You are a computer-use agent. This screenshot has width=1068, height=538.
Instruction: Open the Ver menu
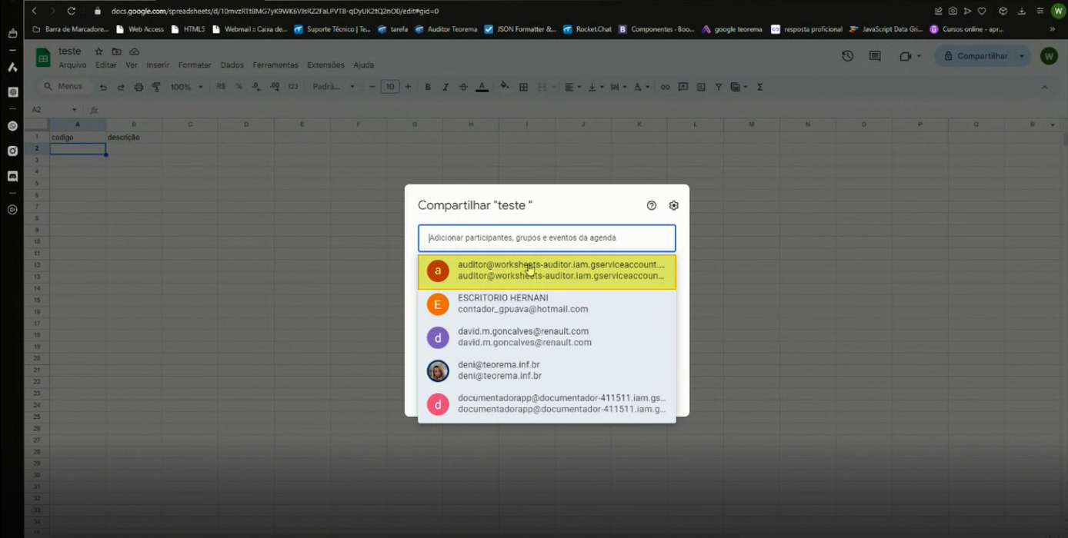pyautogui.click(x=132, y=65)
